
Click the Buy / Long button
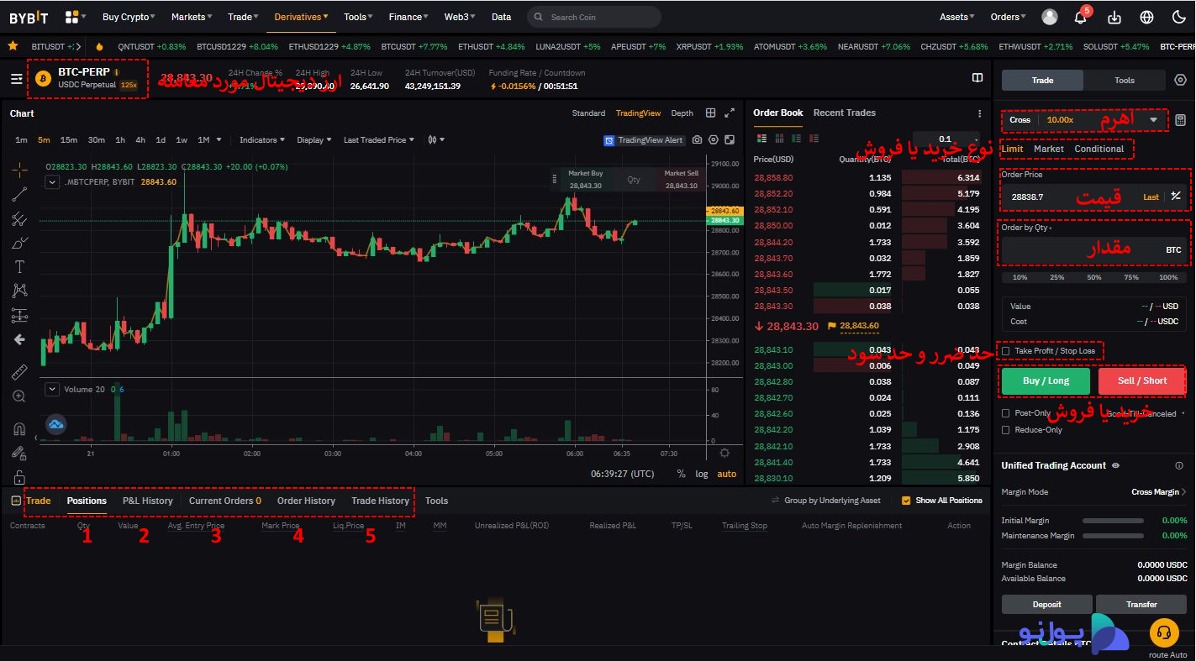[1046, 381]
